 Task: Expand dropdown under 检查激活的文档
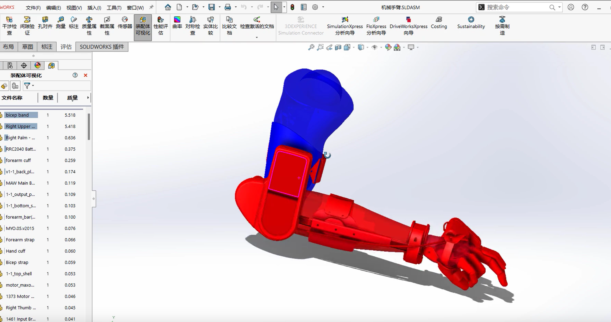(x=256, y=37)
